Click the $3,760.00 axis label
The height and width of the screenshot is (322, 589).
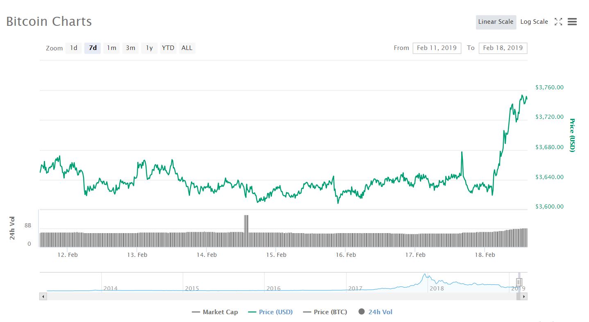tap(549, 87)
